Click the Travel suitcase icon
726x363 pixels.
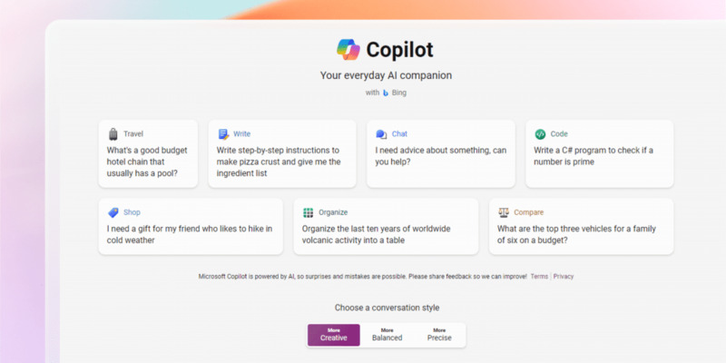[113, 134]
